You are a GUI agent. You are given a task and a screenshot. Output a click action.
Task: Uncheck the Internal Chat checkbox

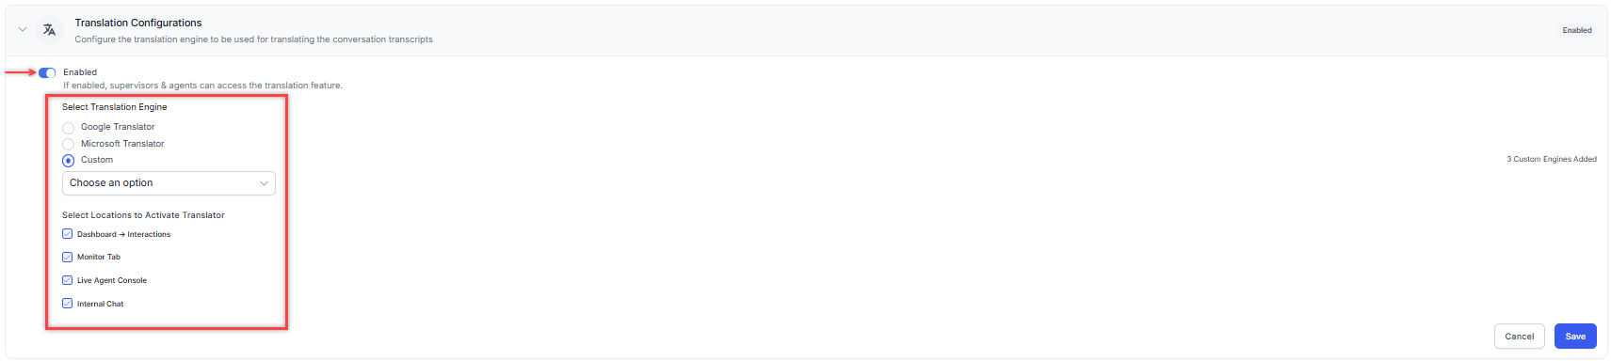pyautogui.click(x=67, y=304)
